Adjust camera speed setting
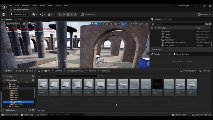 coord(141,24)
